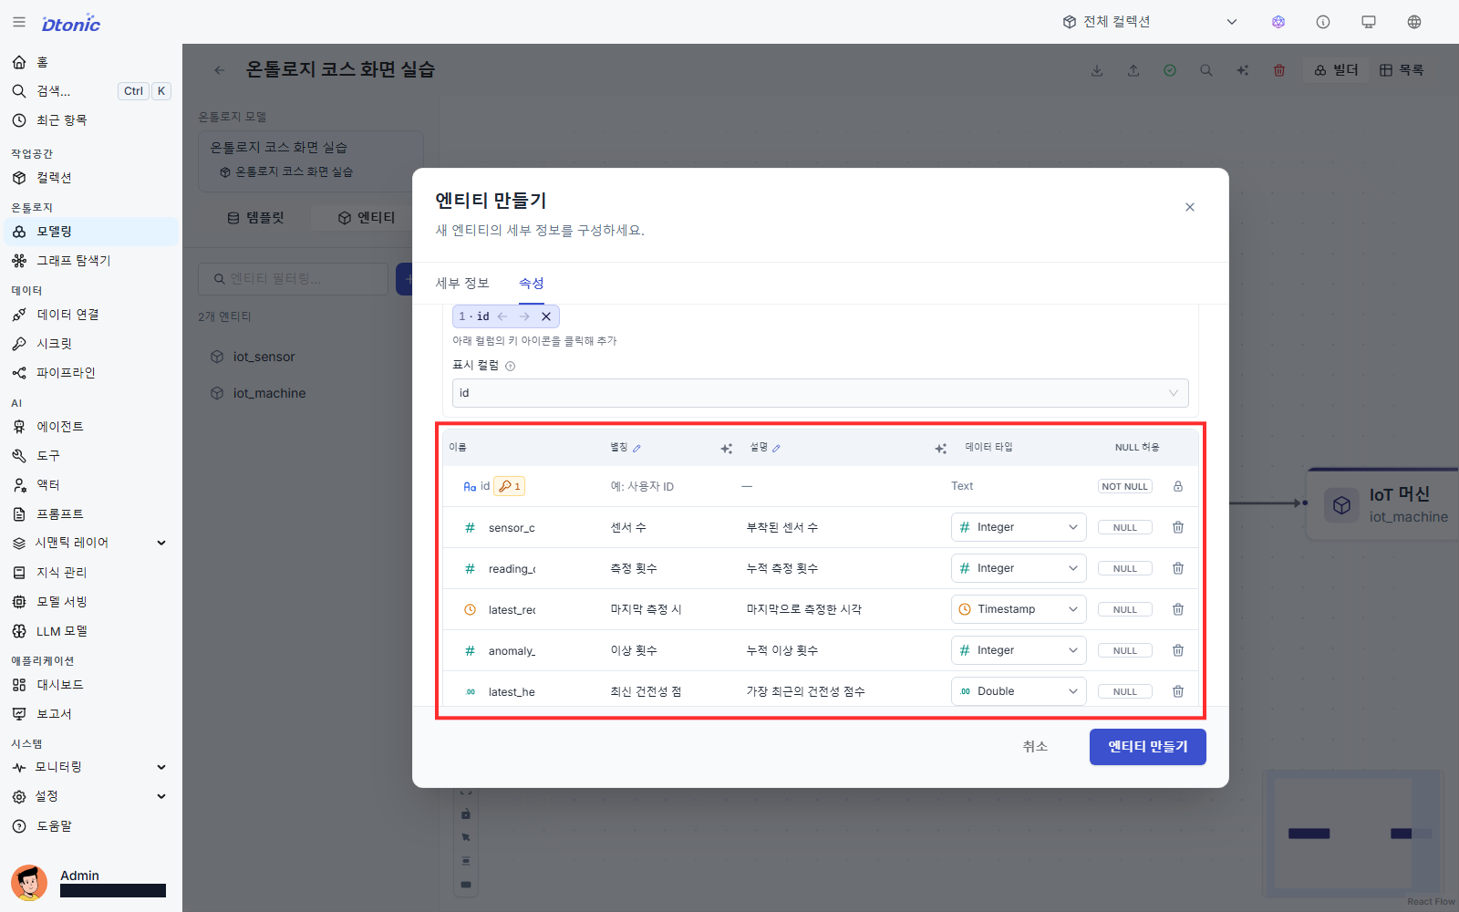Click the upload icon in model toolbar
This screenshot has width=1459, height=912.
(x=1133, y=70)
